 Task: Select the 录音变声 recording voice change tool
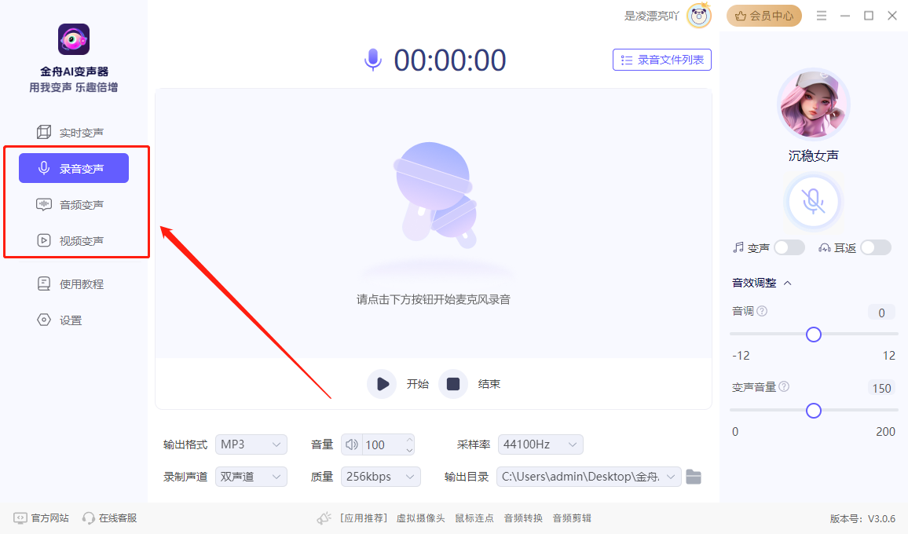tap(74, 167)
